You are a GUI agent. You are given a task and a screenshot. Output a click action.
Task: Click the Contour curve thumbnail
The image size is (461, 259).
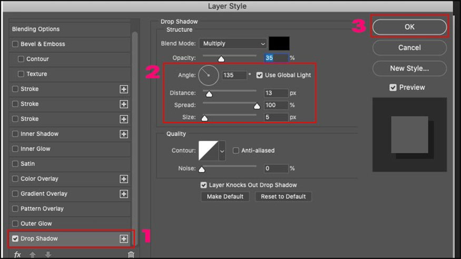208,151
